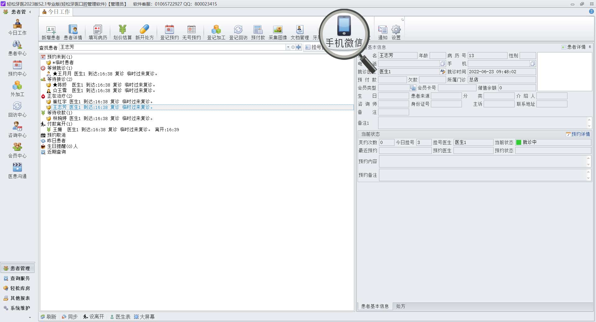The height and width of the screenshot is (322, 596).
Task: Open 其他报表 navigation group
Action: point(17,298)
